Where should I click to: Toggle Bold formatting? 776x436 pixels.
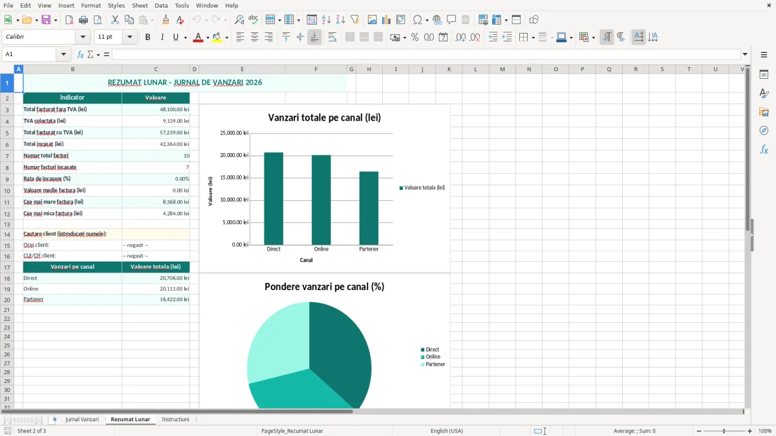(148, 37)
